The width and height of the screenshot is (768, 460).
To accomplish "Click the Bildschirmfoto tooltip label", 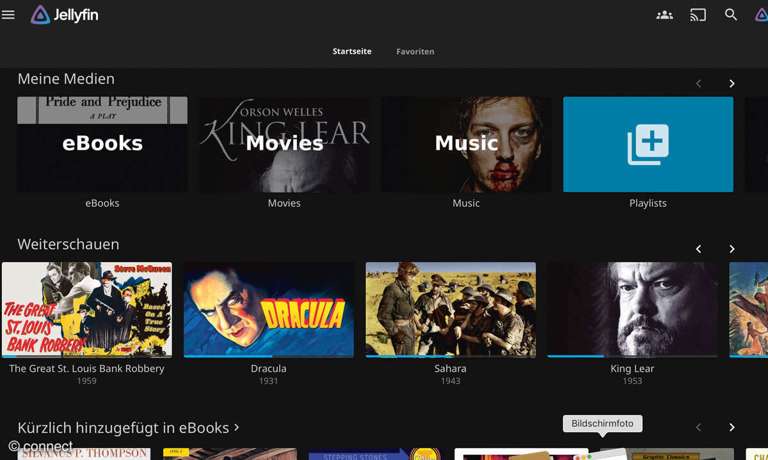I will tap(602, 424).
